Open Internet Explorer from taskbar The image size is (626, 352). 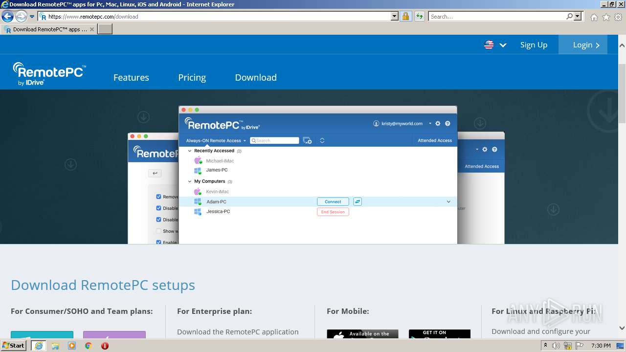38,346
